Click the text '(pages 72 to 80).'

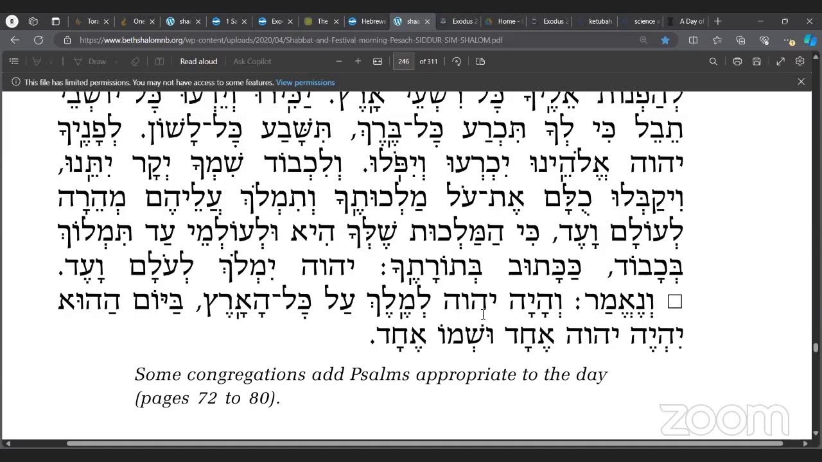(207, 398)
